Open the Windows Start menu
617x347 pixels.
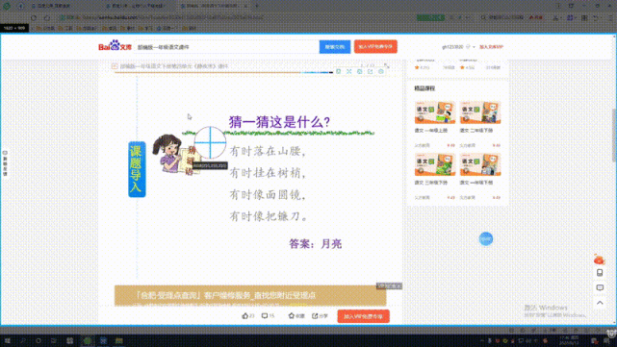point(7,340)
